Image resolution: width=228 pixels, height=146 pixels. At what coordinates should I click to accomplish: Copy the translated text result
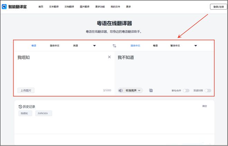point(151,91)
